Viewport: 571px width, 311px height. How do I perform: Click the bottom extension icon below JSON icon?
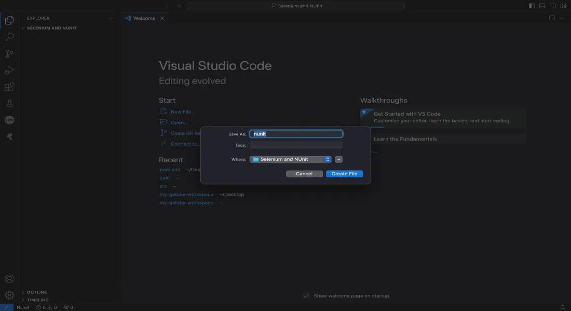tap(9, 136)
